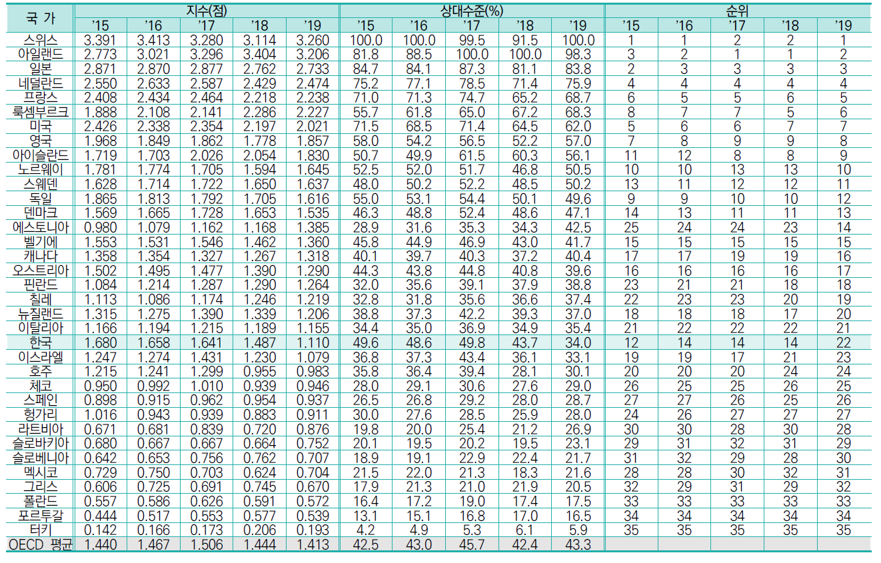Select the '멕시코' country row label
881x563 pixels.
(x=41, y=473)
